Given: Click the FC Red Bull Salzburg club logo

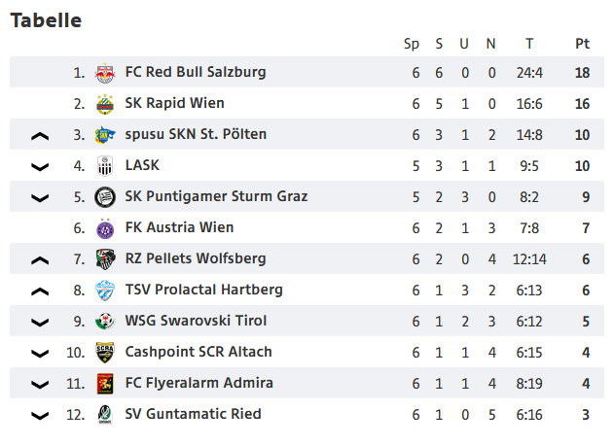Looking at the screenshot, I should click(105, 73).
